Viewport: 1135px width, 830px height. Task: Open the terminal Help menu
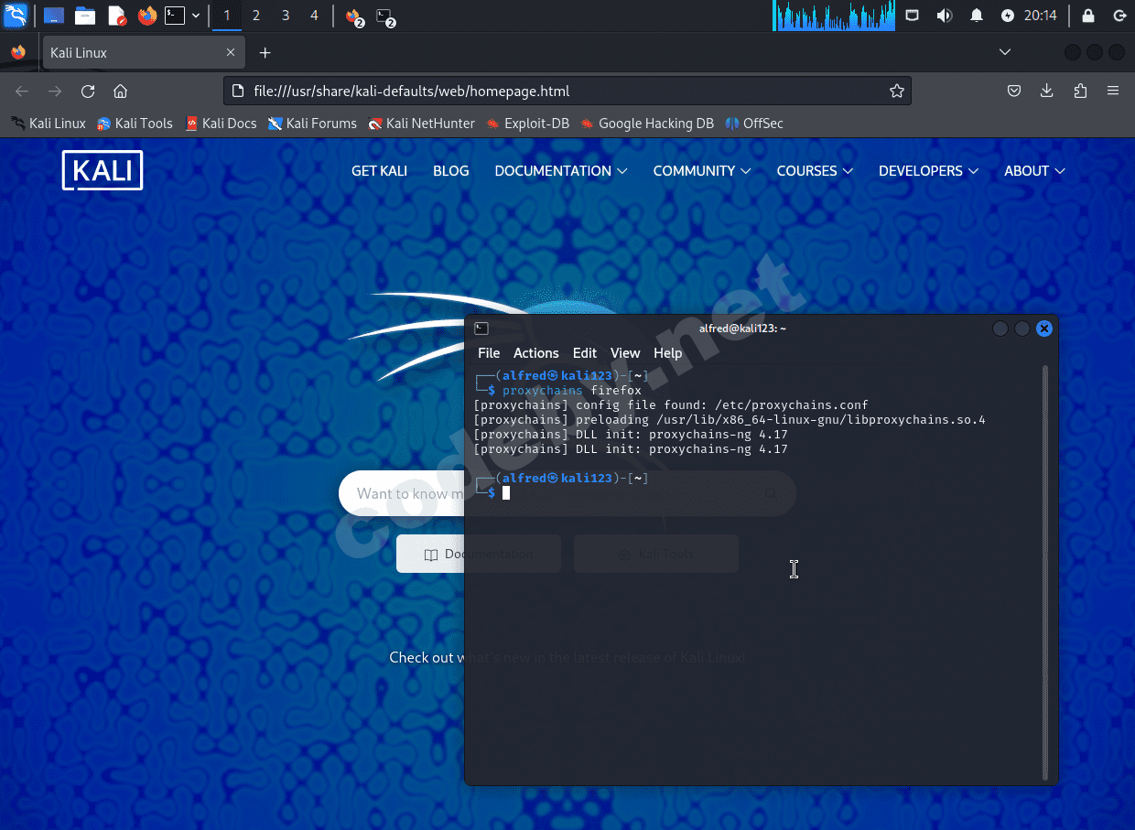pos(667,352)
